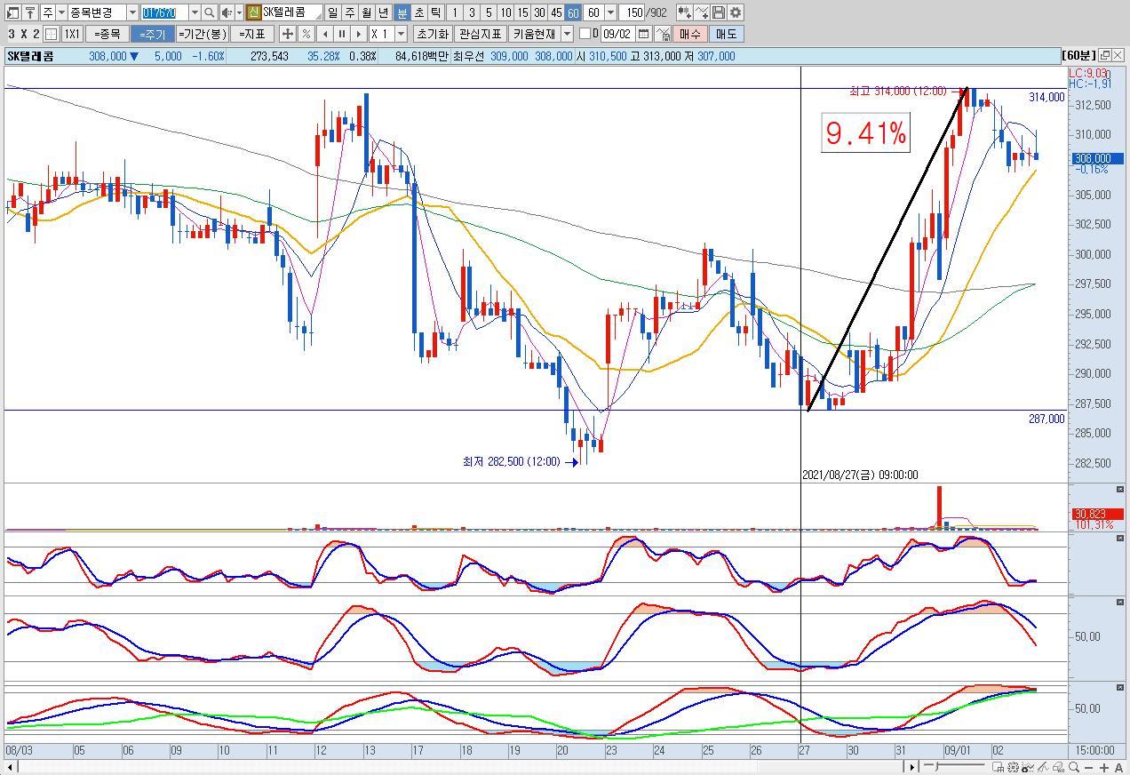Close the second indicator subpanel at 50.00
Viewport: 1130px width, 775px height.
[1118, 603]
